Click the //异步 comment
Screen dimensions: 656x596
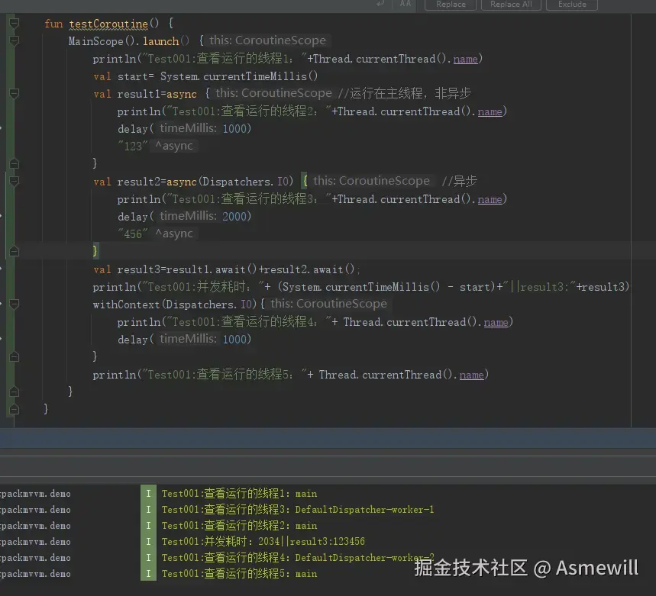click(460, 181)
